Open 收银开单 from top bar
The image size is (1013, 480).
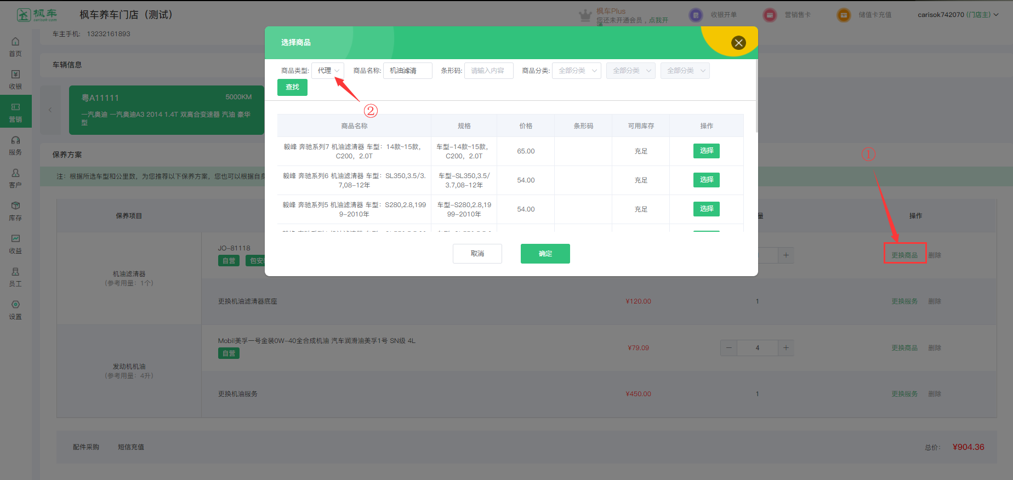(x=713, y=15)
